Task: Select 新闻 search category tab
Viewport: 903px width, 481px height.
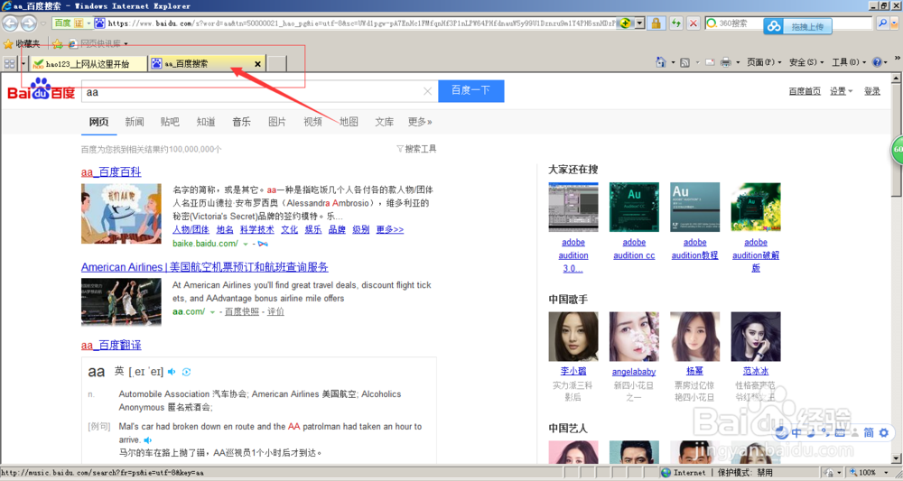Action: coord(135,122)
